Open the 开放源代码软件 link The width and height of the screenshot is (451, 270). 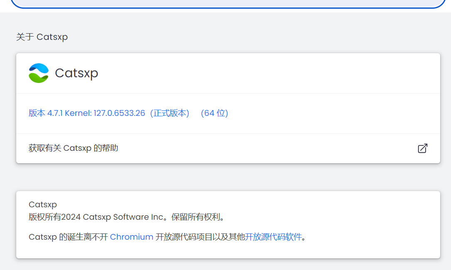pos(273,237)
